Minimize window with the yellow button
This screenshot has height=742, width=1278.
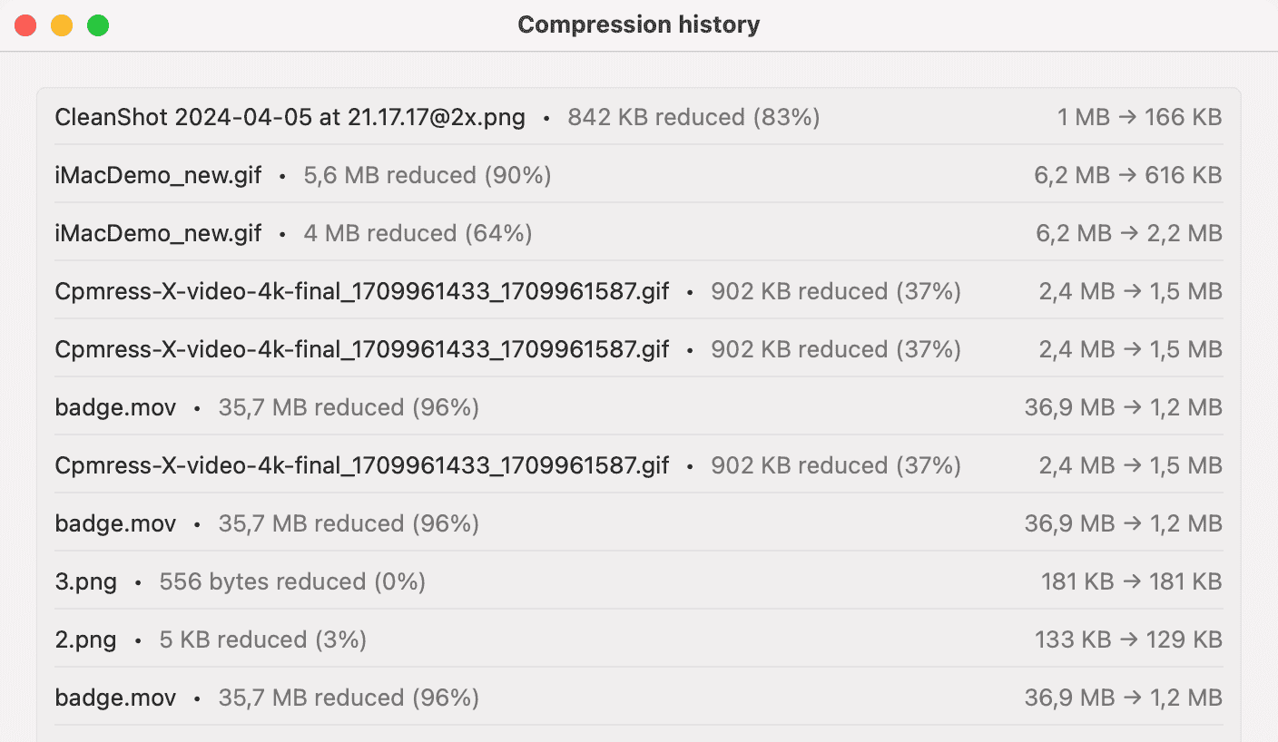(62, 25)
